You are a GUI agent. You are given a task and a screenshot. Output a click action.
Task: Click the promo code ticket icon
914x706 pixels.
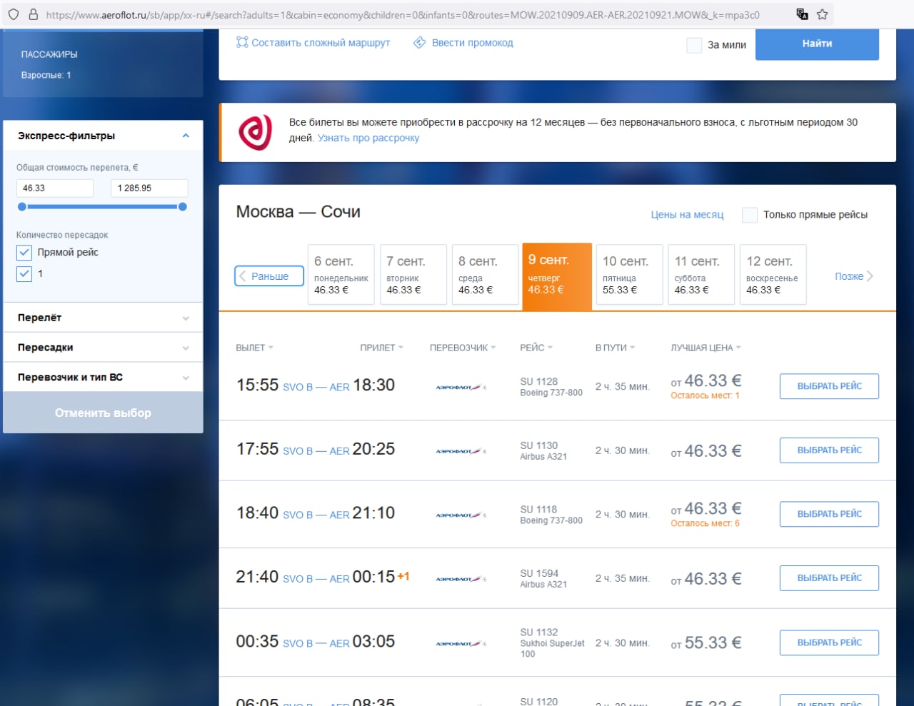click(x=420, y=43)
